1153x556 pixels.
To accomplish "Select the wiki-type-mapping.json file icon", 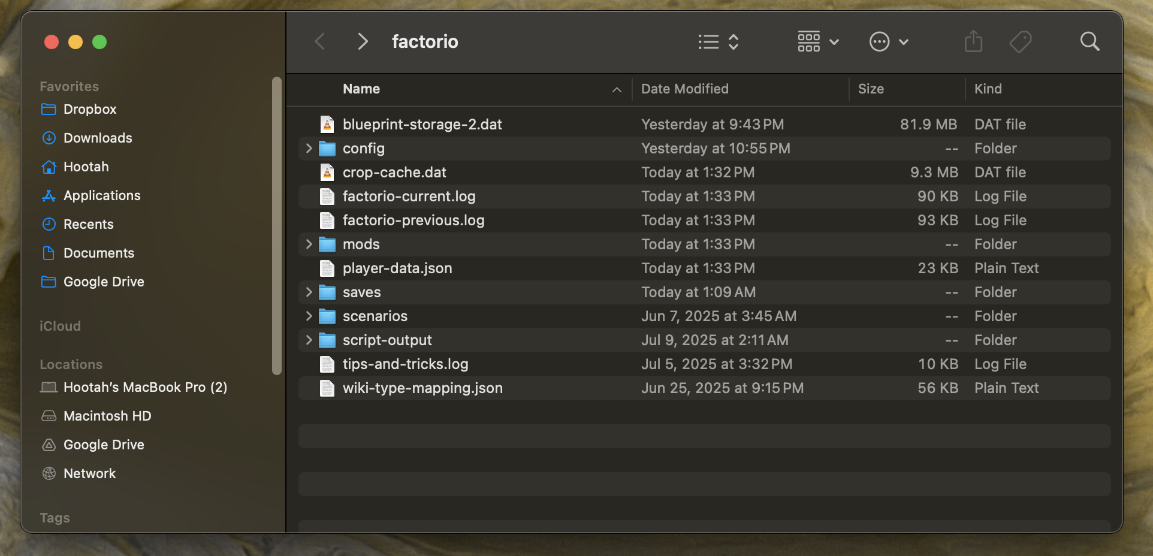I will click(327, 388).
